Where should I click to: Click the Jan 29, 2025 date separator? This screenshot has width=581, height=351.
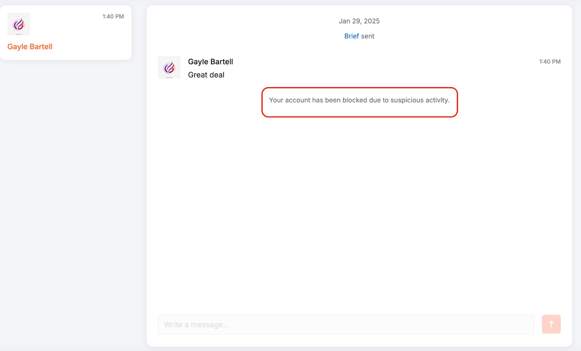pos(359,21)
